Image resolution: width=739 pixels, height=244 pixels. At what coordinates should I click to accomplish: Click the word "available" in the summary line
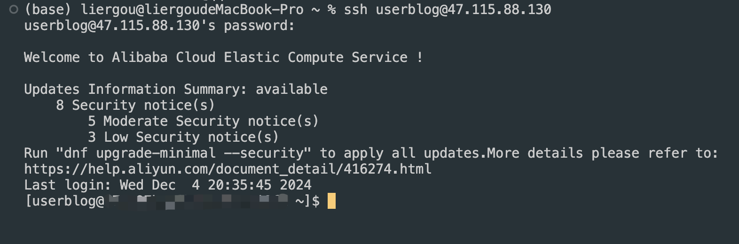291,89
